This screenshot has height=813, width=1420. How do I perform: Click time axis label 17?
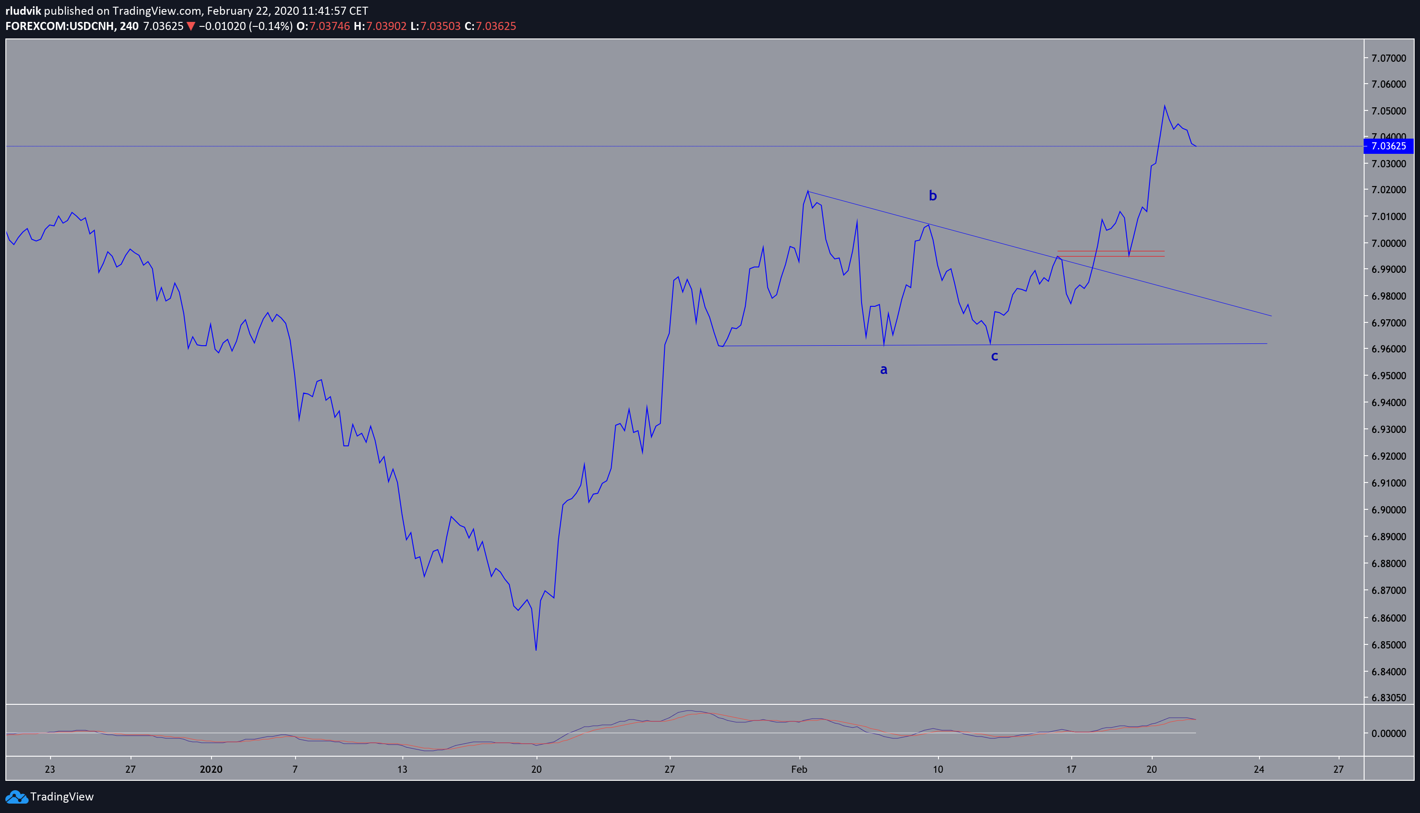pos(1070,770)
